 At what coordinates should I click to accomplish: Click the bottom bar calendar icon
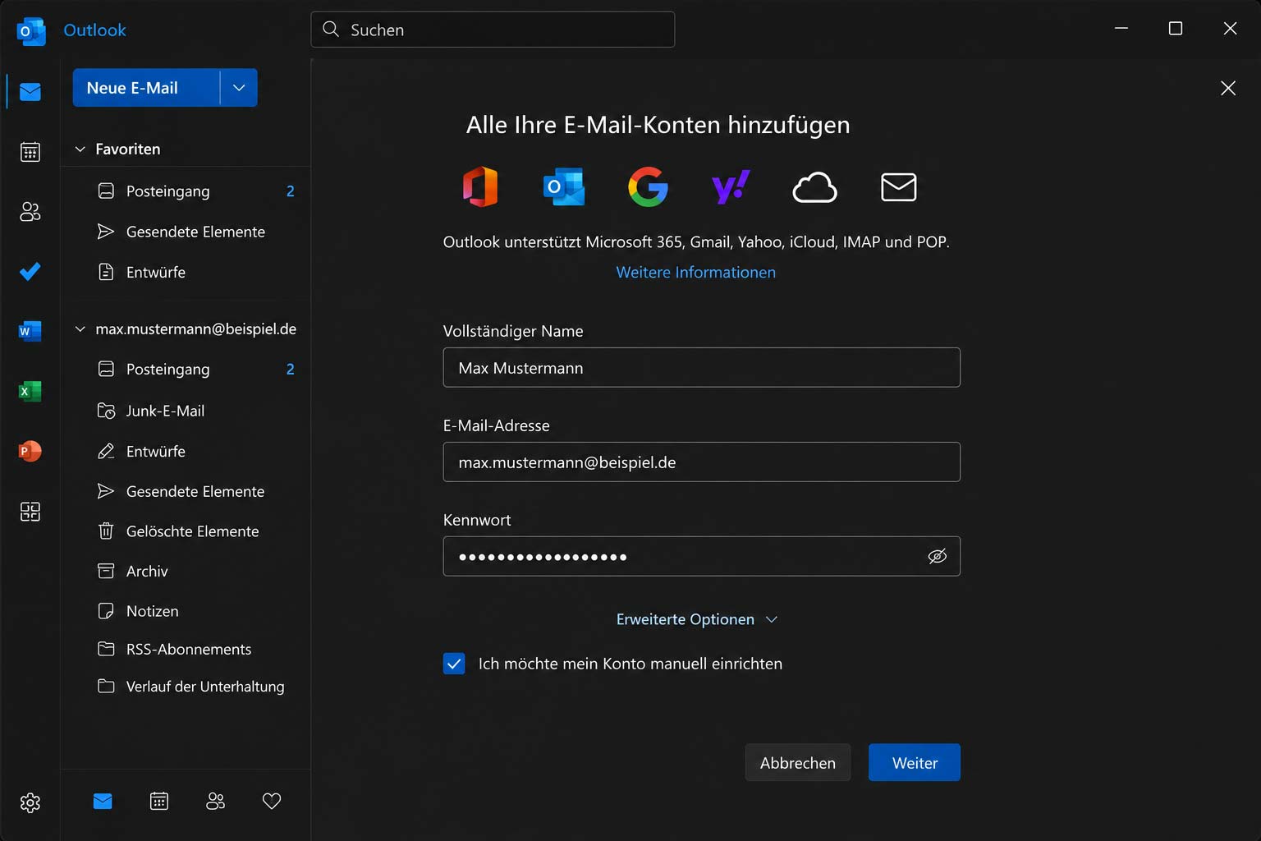tap(159, 801)
